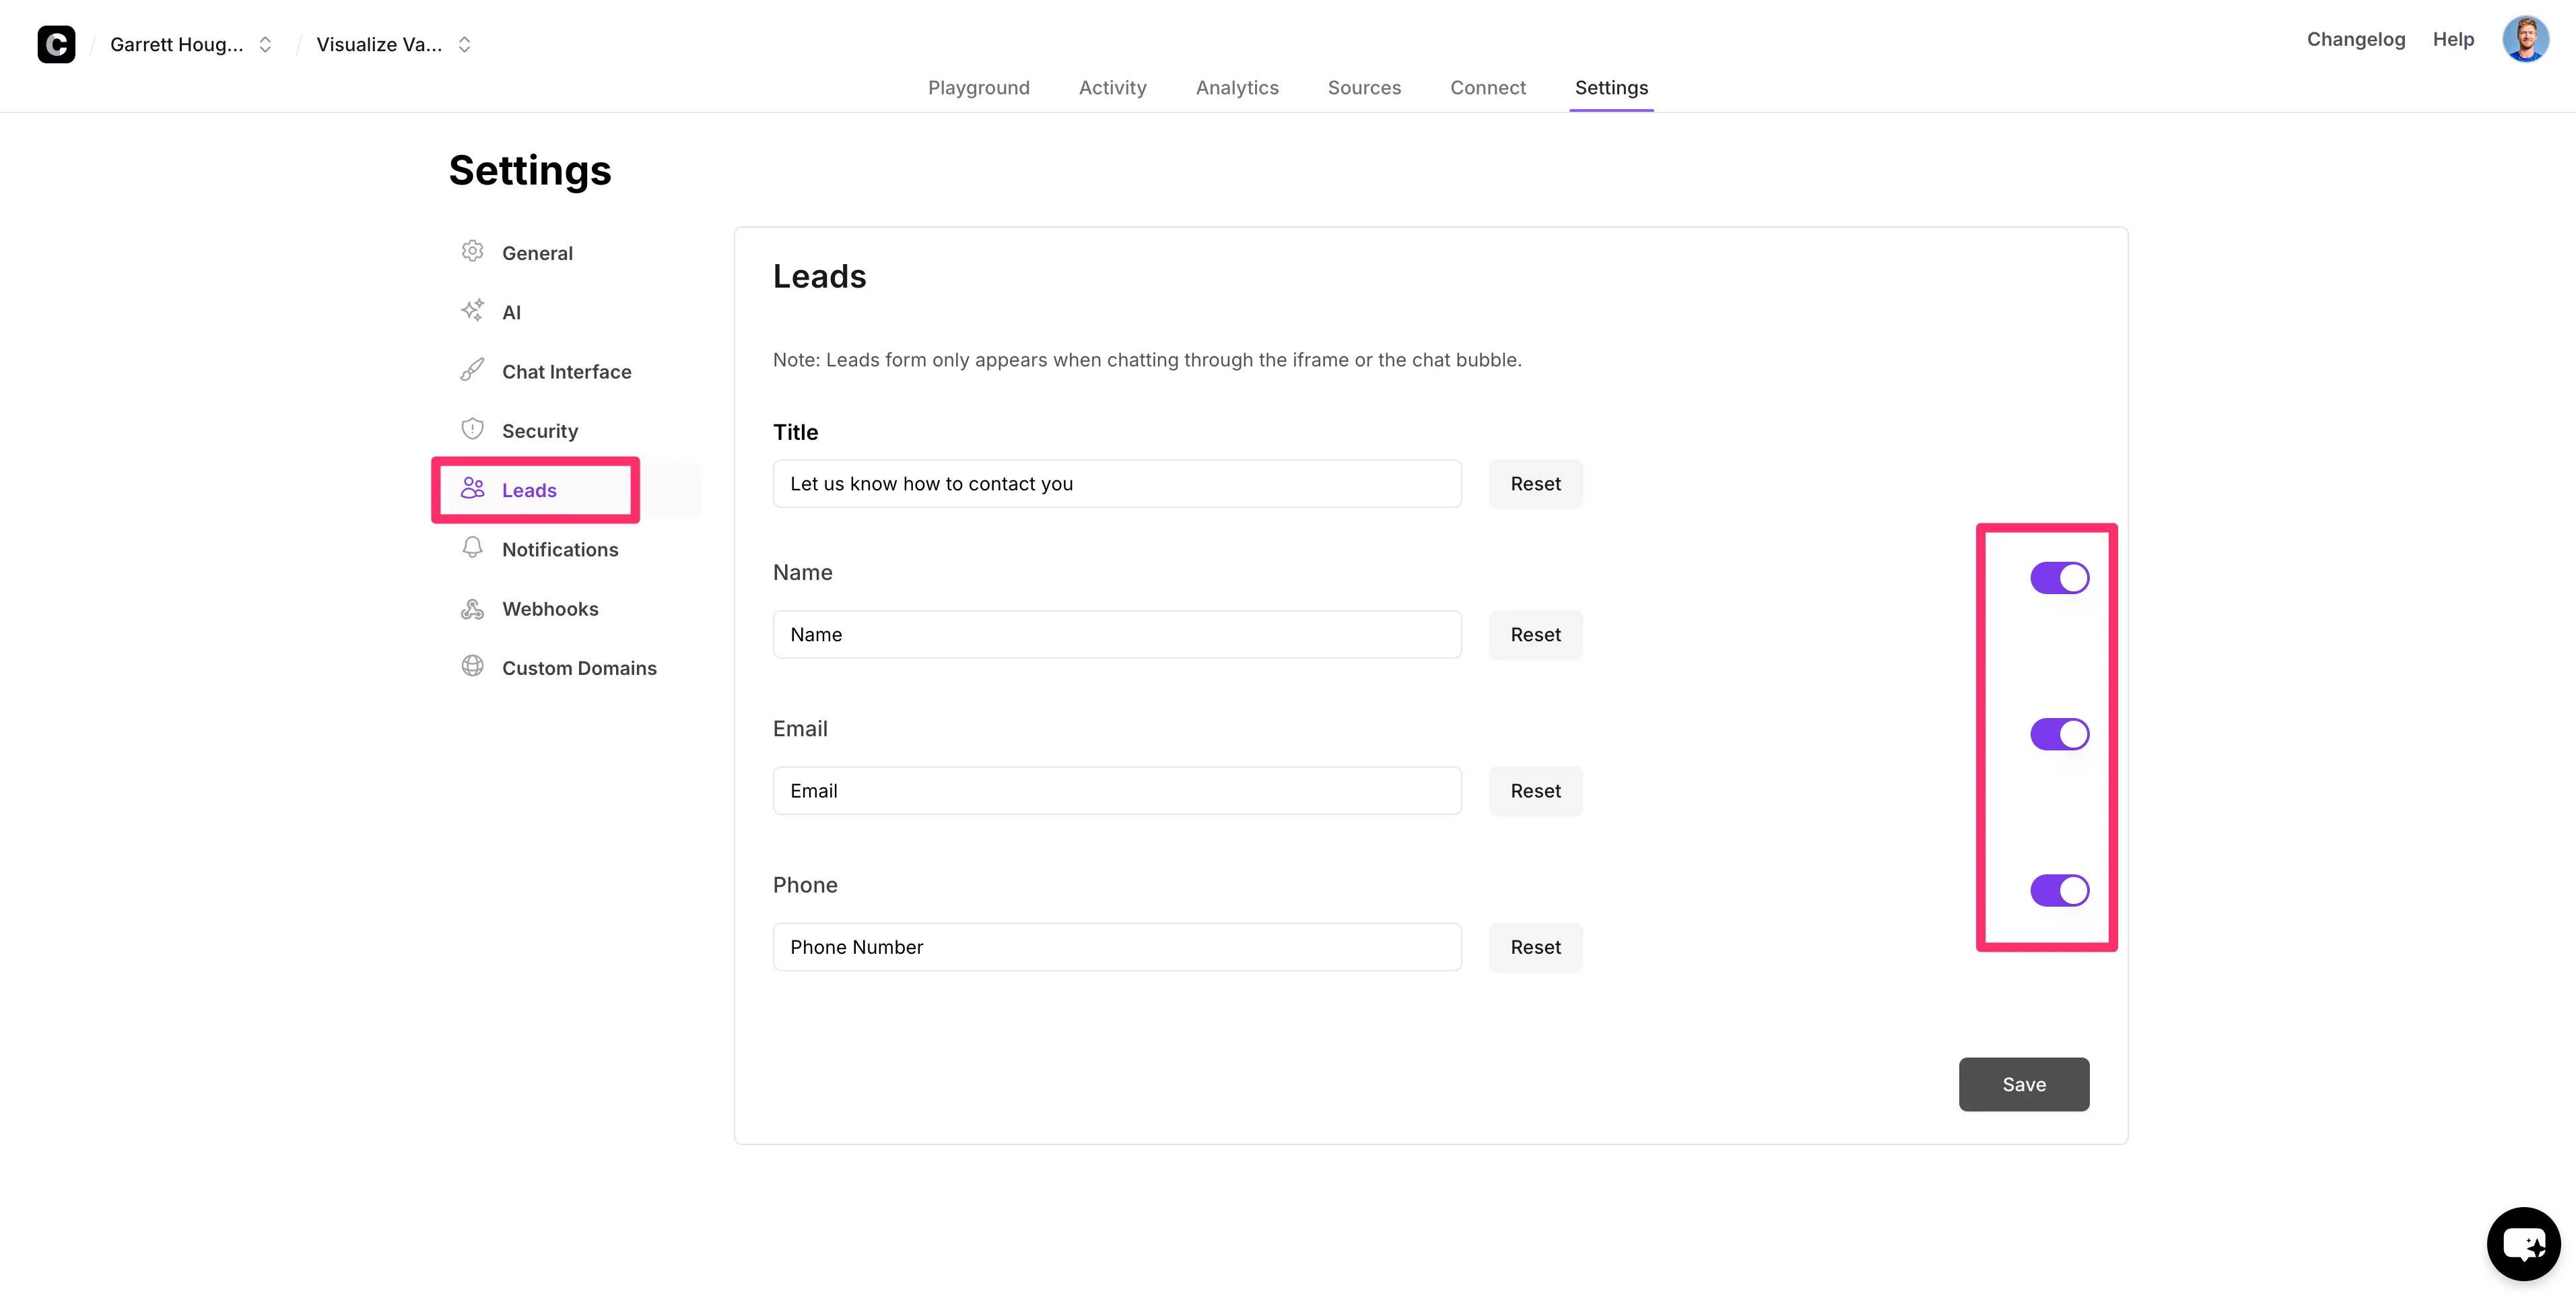The height and width of the screenshot is (1296, 2576).
Task: Switch to the Playground tab
Action: pyautogui.click(x=978, y=87)
